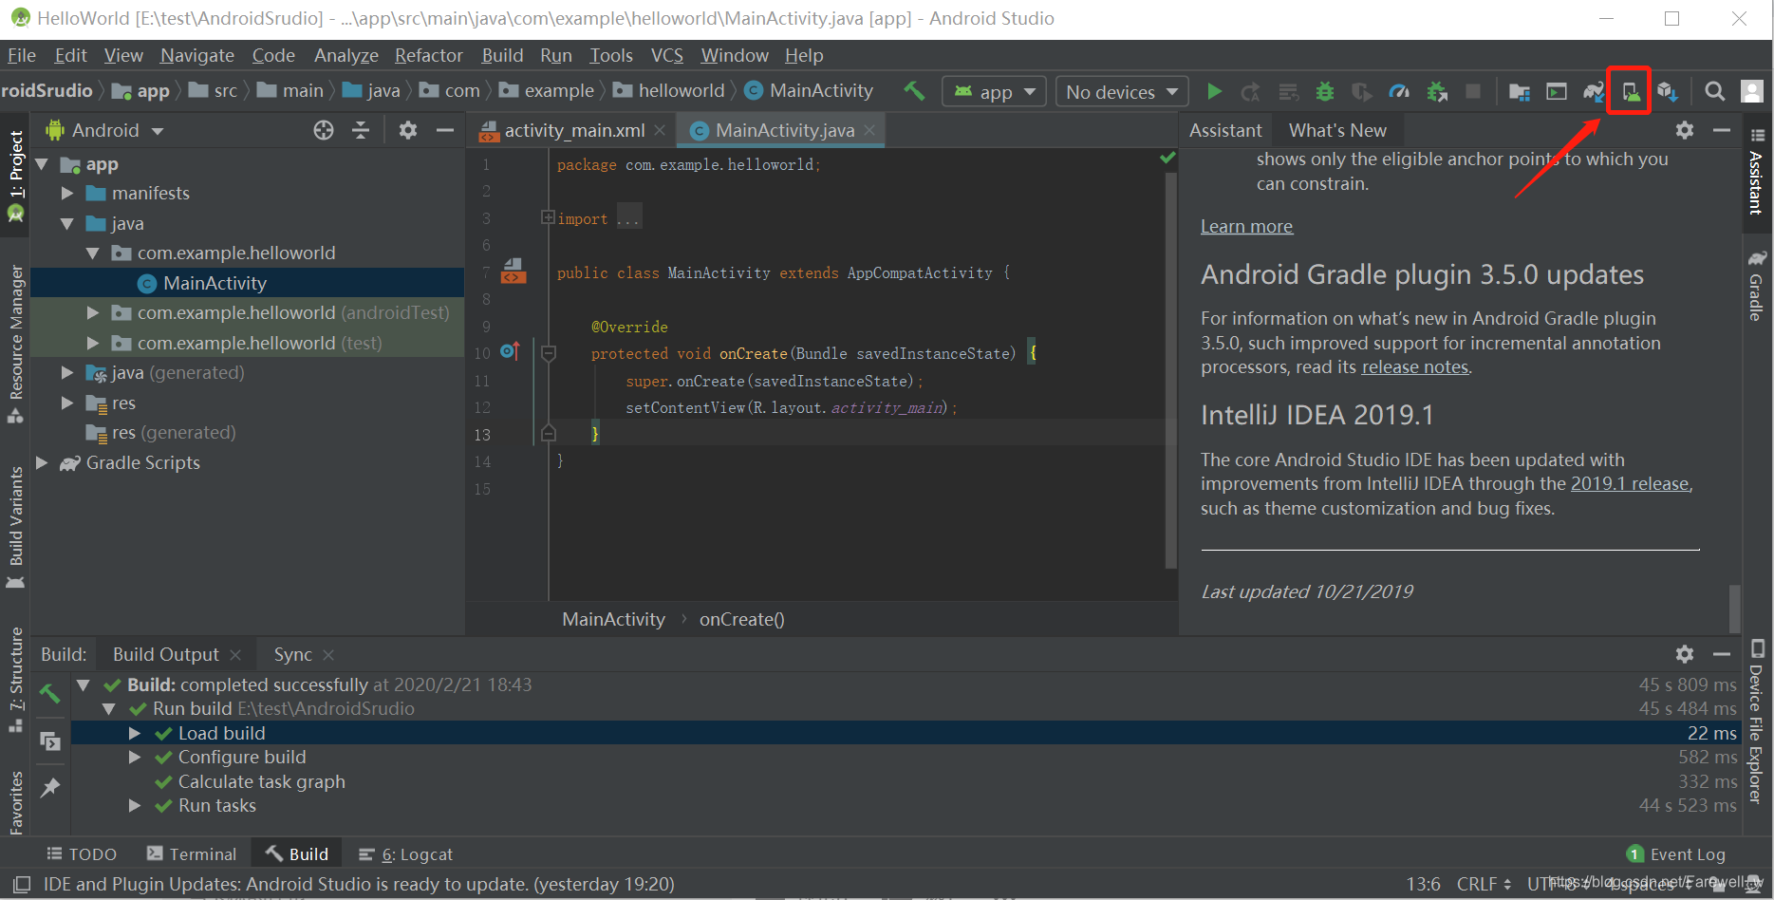Toggle the Device File Explorer sidebar button
This screenshot has width=1774, height=900.
pyautogui.click(x=1757, y=722)
